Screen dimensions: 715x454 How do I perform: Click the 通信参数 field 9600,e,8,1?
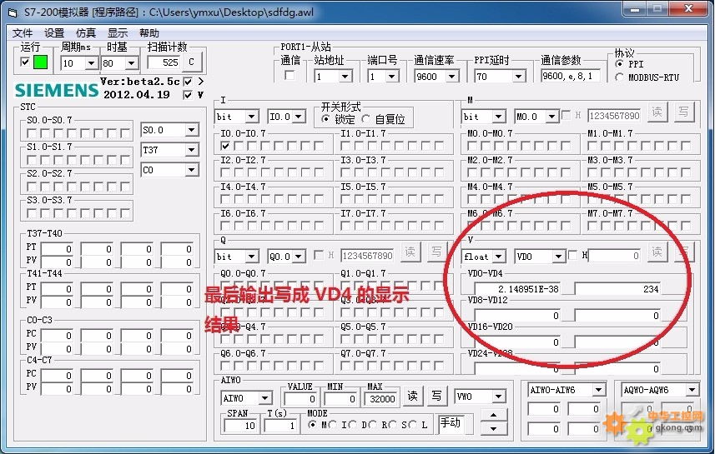coord(571,76)
